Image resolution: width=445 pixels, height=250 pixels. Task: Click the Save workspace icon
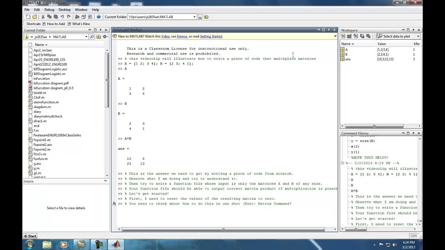click(x=362, y=36)
